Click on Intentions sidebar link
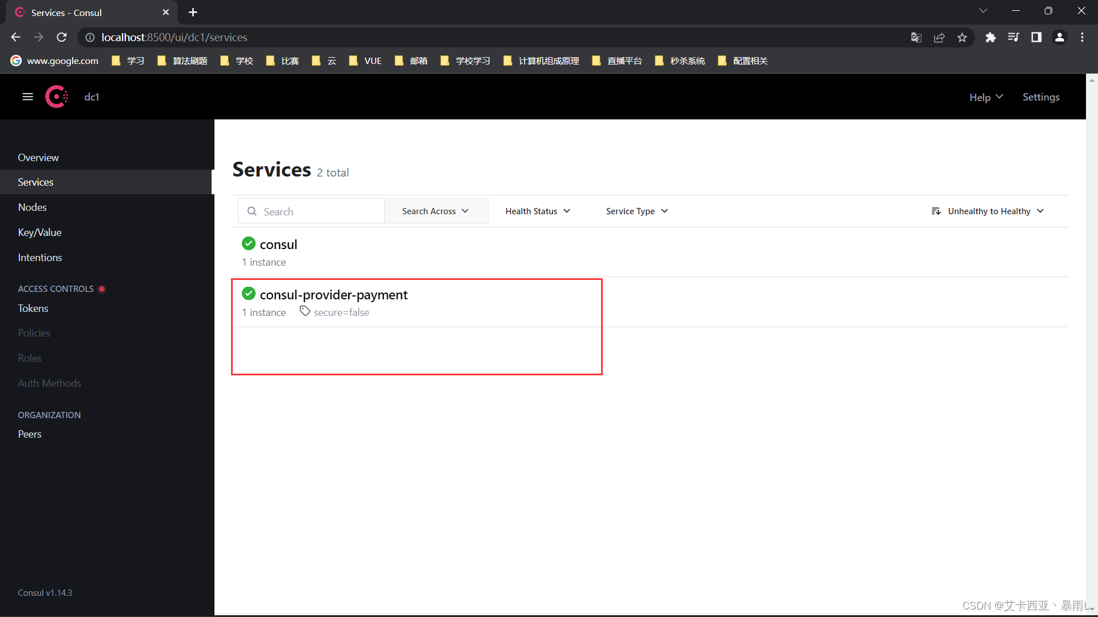 [x=40, y=257]
